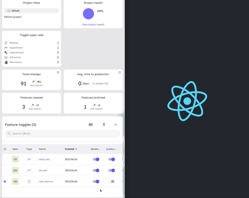Click the 43s seen badge for new_feature
249x198 pixels.
[15, 181]
